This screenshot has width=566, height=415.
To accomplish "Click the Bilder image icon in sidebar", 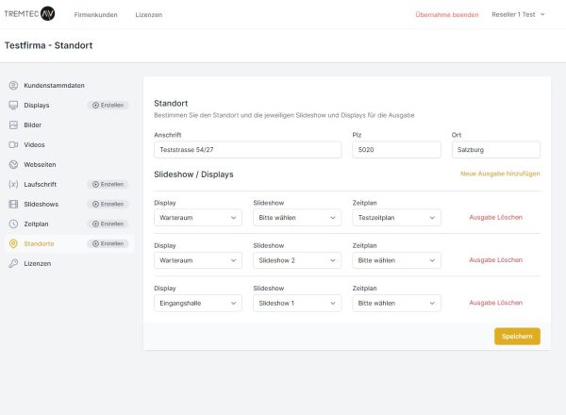I will point(13,125).
